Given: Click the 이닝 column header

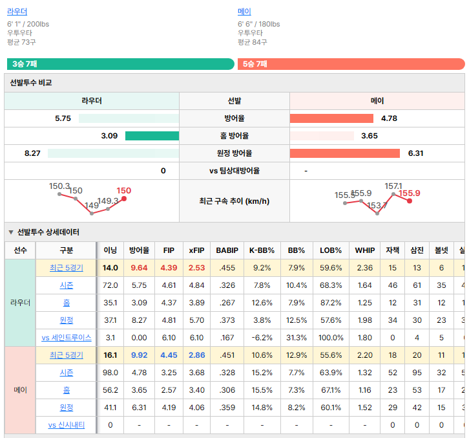Looking at the screenshot, I should click(x=110, y=250).
